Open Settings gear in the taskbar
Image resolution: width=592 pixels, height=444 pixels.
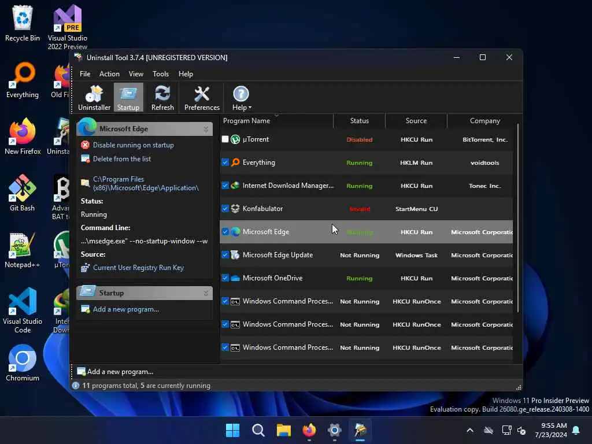[x=335, y=430]
